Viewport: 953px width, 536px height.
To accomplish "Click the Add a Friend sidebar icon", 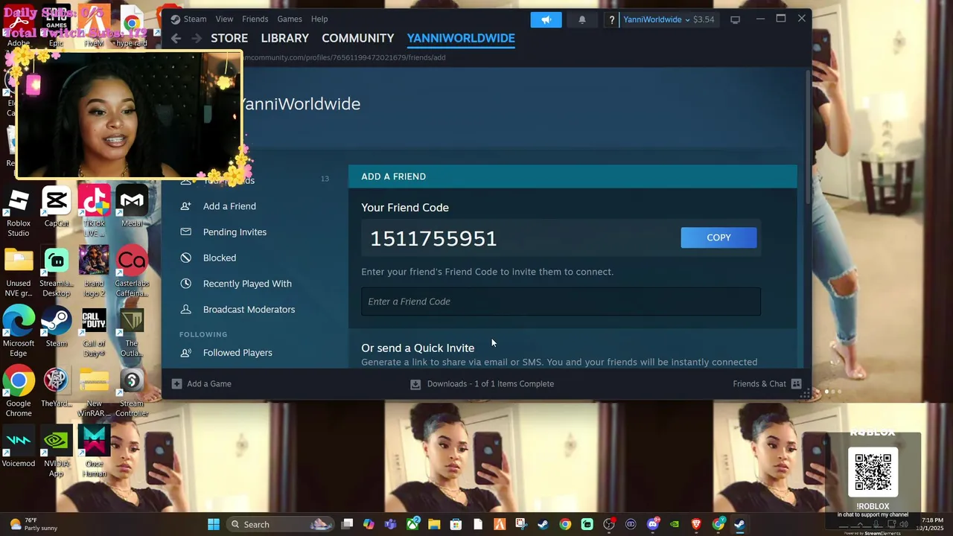I will [186, 206].
